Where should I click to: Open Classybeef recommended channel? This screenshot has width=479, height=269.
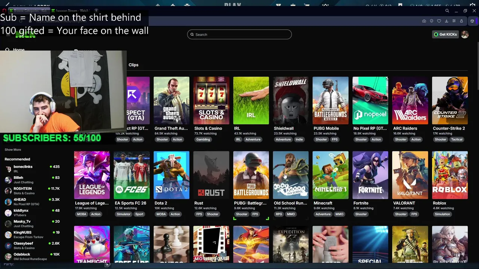(32, 245)
